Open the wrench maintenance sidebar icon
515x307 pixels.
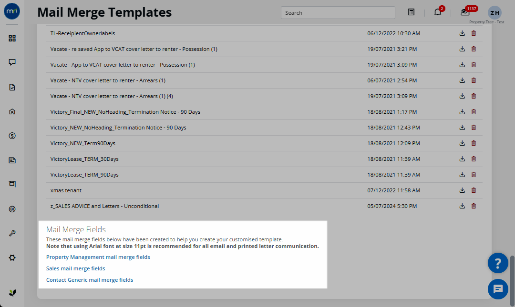(12, 233)
